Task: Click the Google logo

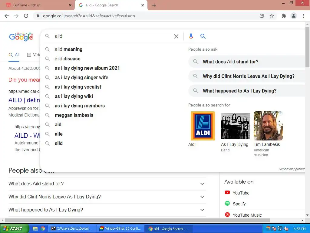Action: [21, 37]
